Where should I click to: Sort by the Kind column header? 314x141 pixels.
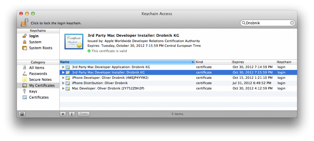[213, 62]
